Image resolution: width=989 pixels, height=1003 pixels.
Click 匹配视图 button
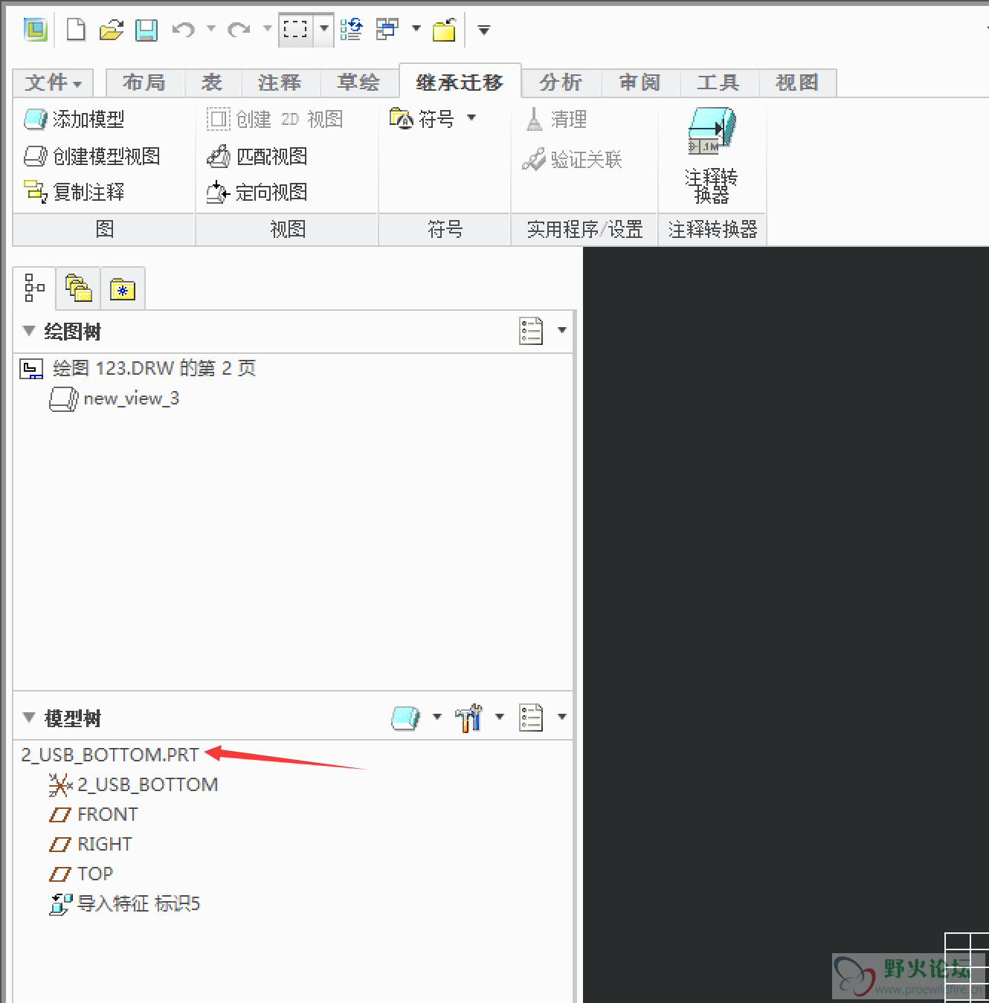pos(257,156)
